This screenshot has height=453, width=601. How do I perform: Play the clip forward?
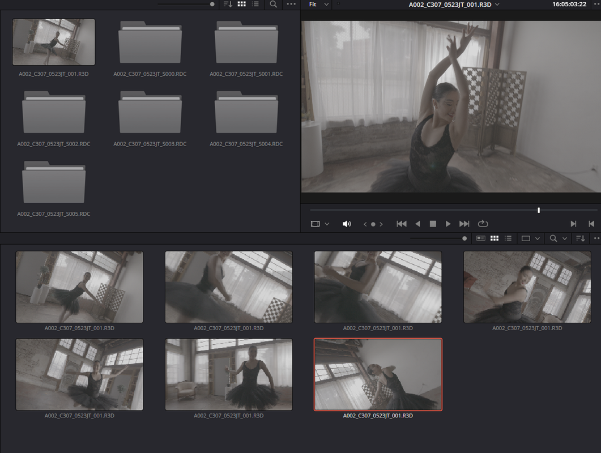[x=447, y=224]
